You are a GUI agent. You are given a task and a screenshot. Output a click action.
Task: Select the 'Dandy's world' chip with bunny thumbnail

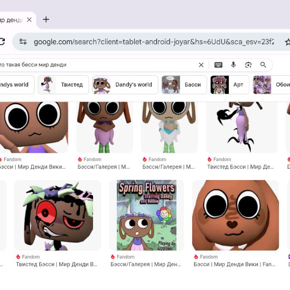[125, 85]
